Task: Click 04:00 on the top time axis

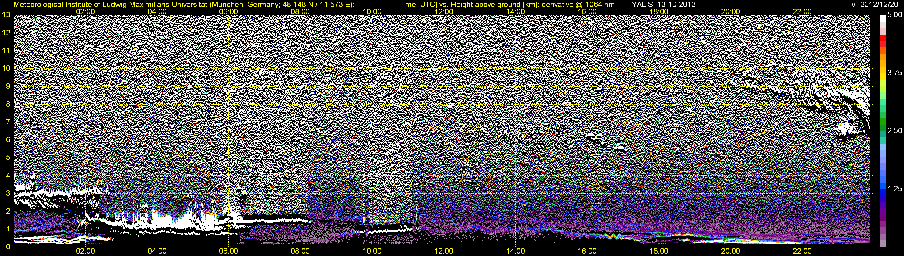Action: pyautogui.click(x=157, y=11)
